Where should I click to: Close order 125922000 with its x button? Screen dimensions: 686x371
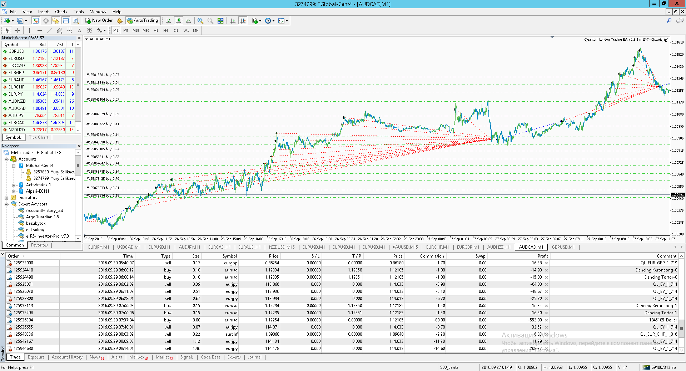[546, 263]
